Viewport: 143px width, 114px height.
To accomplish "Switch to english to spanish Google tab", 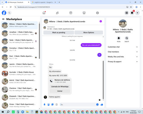I will (44, 2).
